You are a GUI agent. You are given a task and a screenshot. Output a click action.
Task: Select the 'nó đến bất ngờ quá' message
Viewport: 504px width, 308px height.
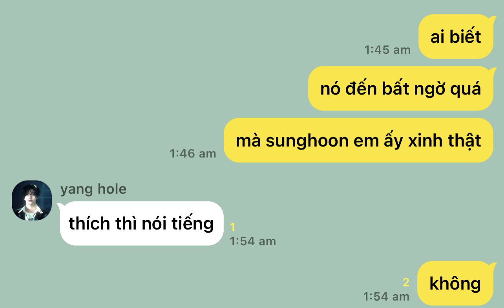click(401, 88)
